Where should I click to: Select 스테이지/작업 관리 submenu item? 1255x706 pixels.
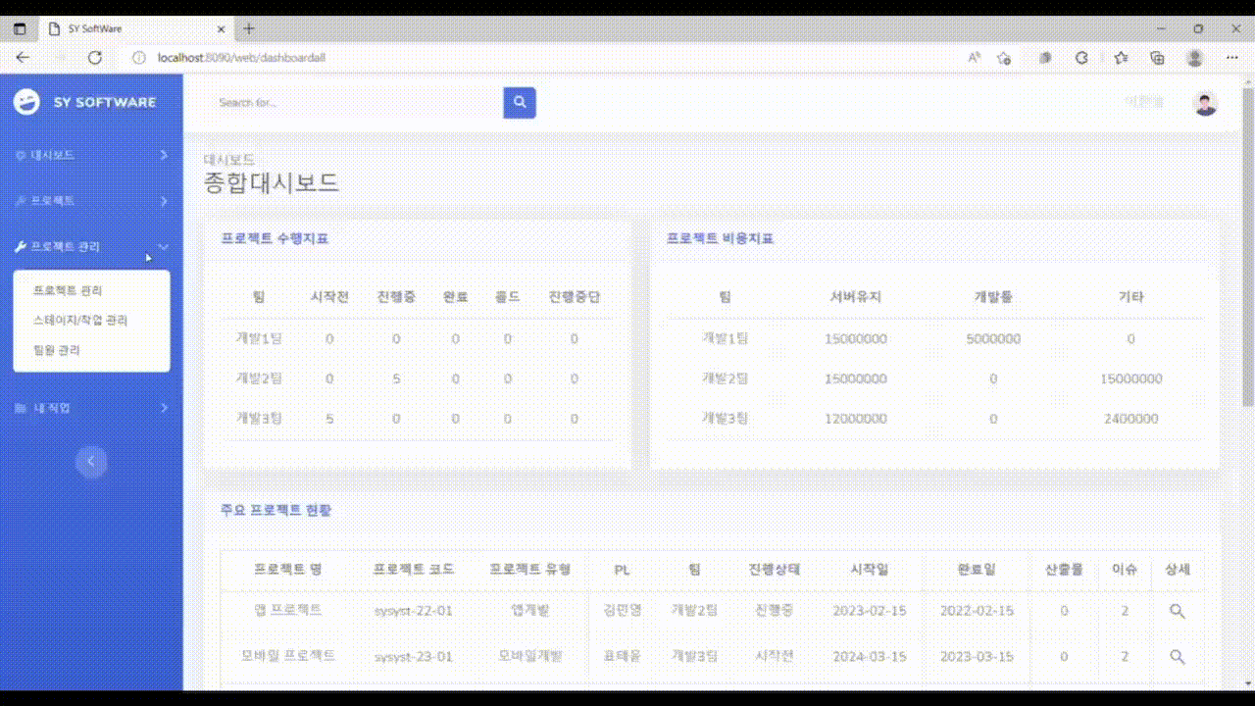click(80, 320)
